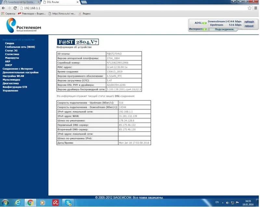Open the Ревизорро bookmark
This screenshot has width=260, height=207.
click(32, 14)
